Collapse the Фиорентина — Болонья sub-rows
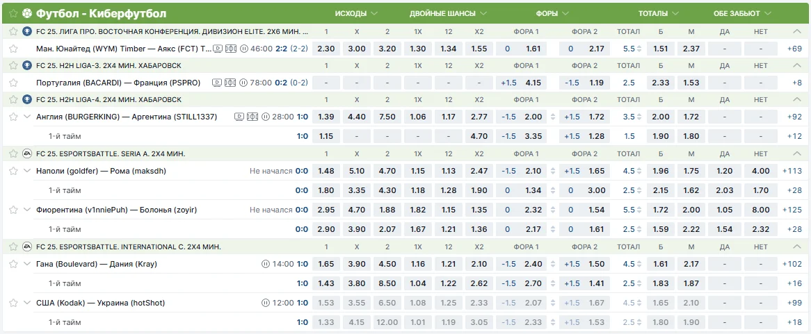This screenshot has height=334, width=811. click(x=27, y=210)
